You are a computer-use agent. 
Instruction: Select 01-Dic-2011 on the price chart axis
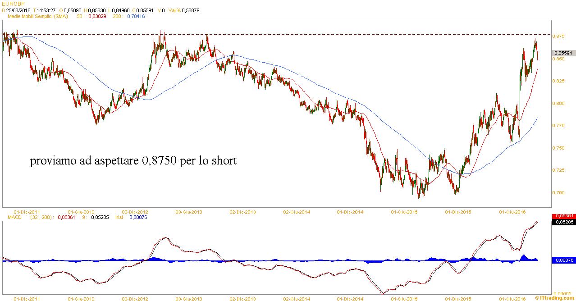point(27,211)
